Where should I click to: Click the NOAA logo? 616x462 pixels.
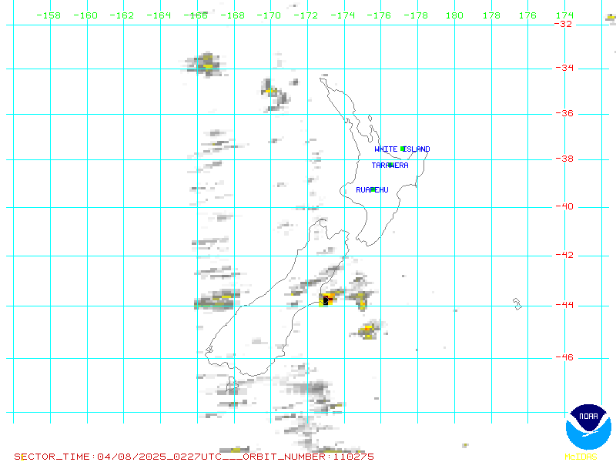click(x=588, y=427)
